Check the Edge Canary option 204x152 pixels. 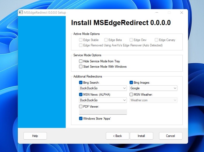156,40
